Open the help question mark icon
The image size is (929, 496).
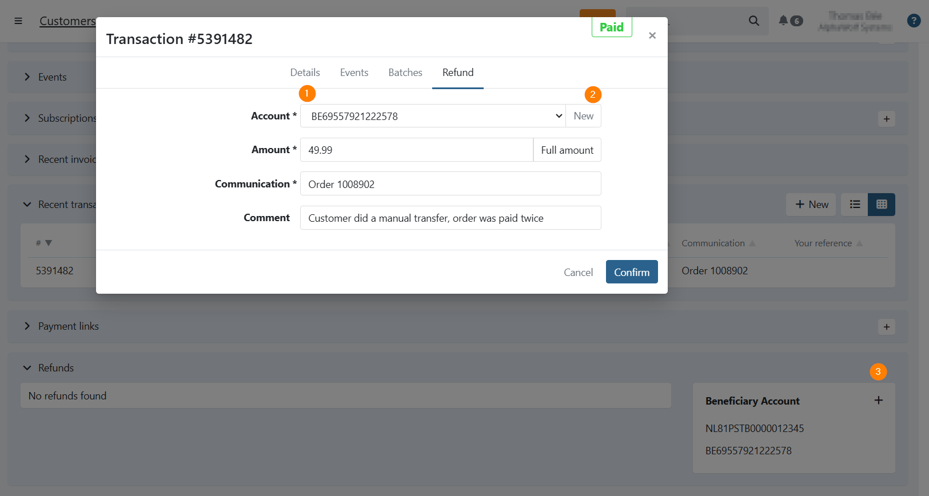(914, 21)
